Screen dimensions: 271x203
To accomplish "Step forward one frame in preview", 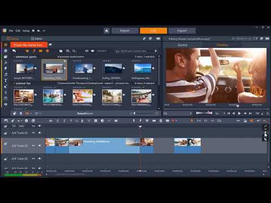I will pos(245,113).
